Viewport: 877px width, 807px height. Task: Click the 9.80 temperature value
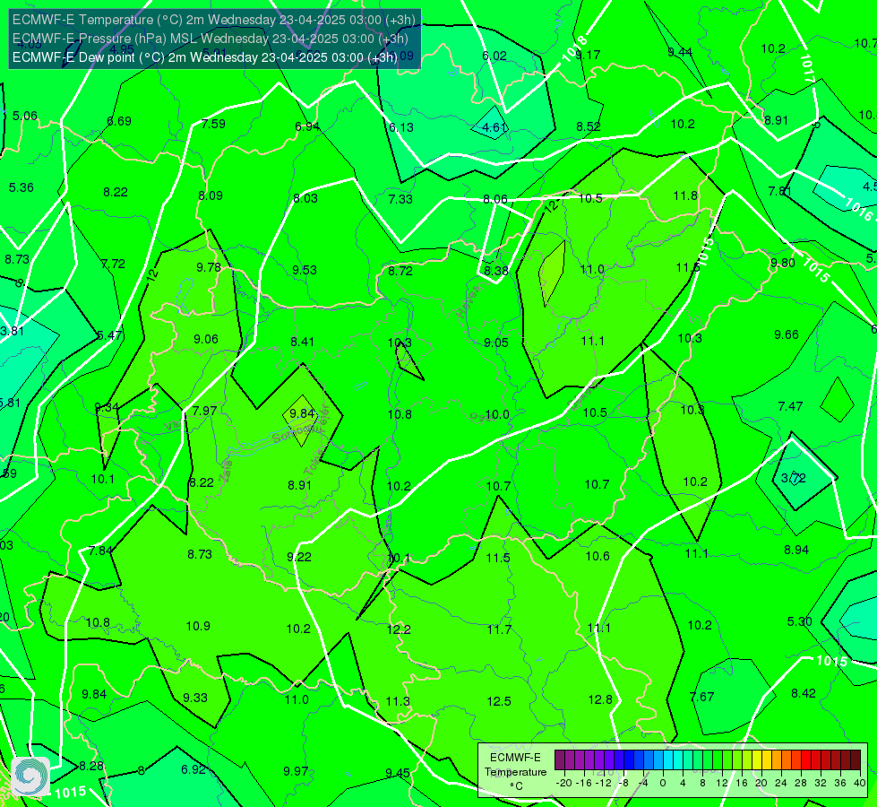click(782, 263)
